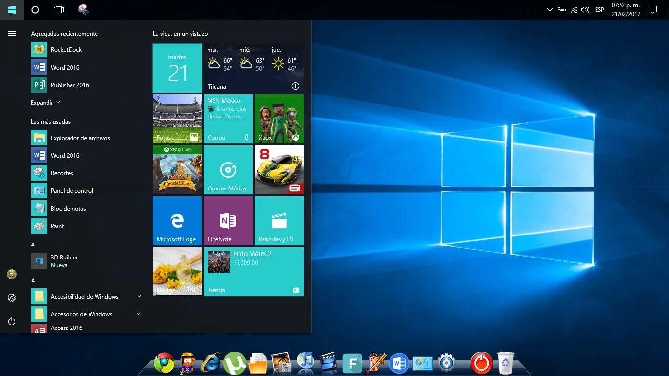Open the camera photo viewer dock icon
This screenshot has height=376, width=669.
click(x=282, y=363)
